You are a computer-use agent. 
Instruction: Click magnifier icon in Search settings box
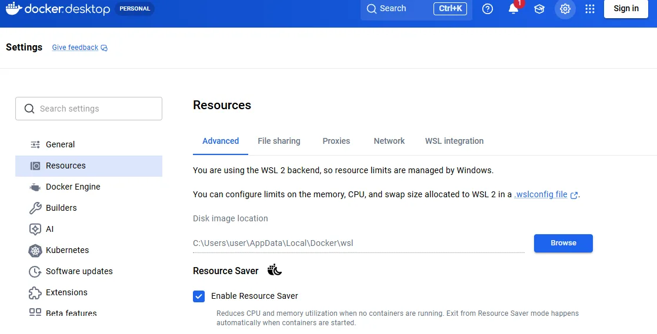[29, 109]
